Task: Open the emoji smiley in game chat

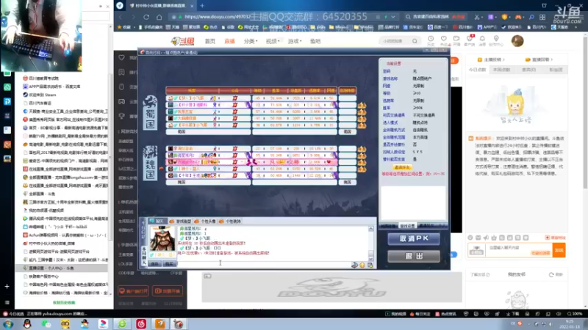Action: (x=362, y=265)
